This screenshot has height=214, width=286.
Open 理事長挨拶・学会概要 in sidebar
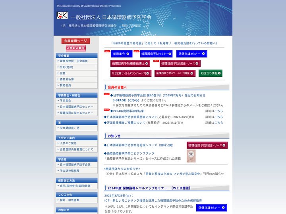click(77, 61)
